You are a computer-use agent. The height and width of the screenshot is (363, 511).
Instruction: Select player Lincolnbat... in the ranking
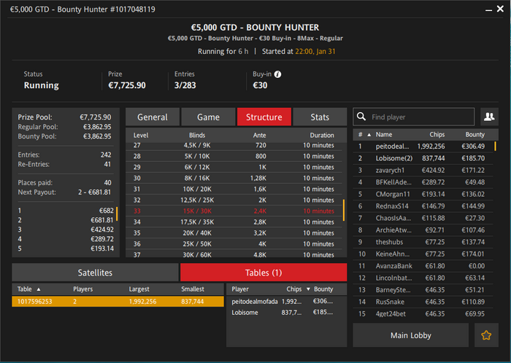click(x=423, y=278)
